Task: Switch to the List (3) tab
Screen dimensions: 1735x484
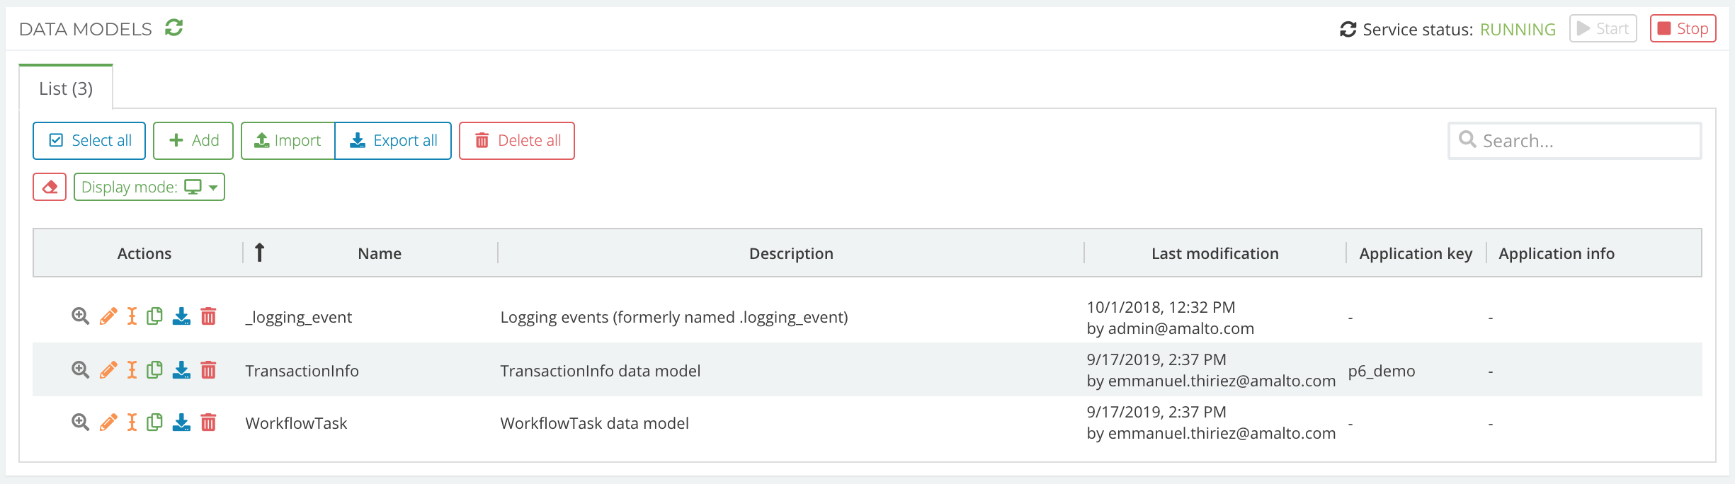Action: point(65,87)
